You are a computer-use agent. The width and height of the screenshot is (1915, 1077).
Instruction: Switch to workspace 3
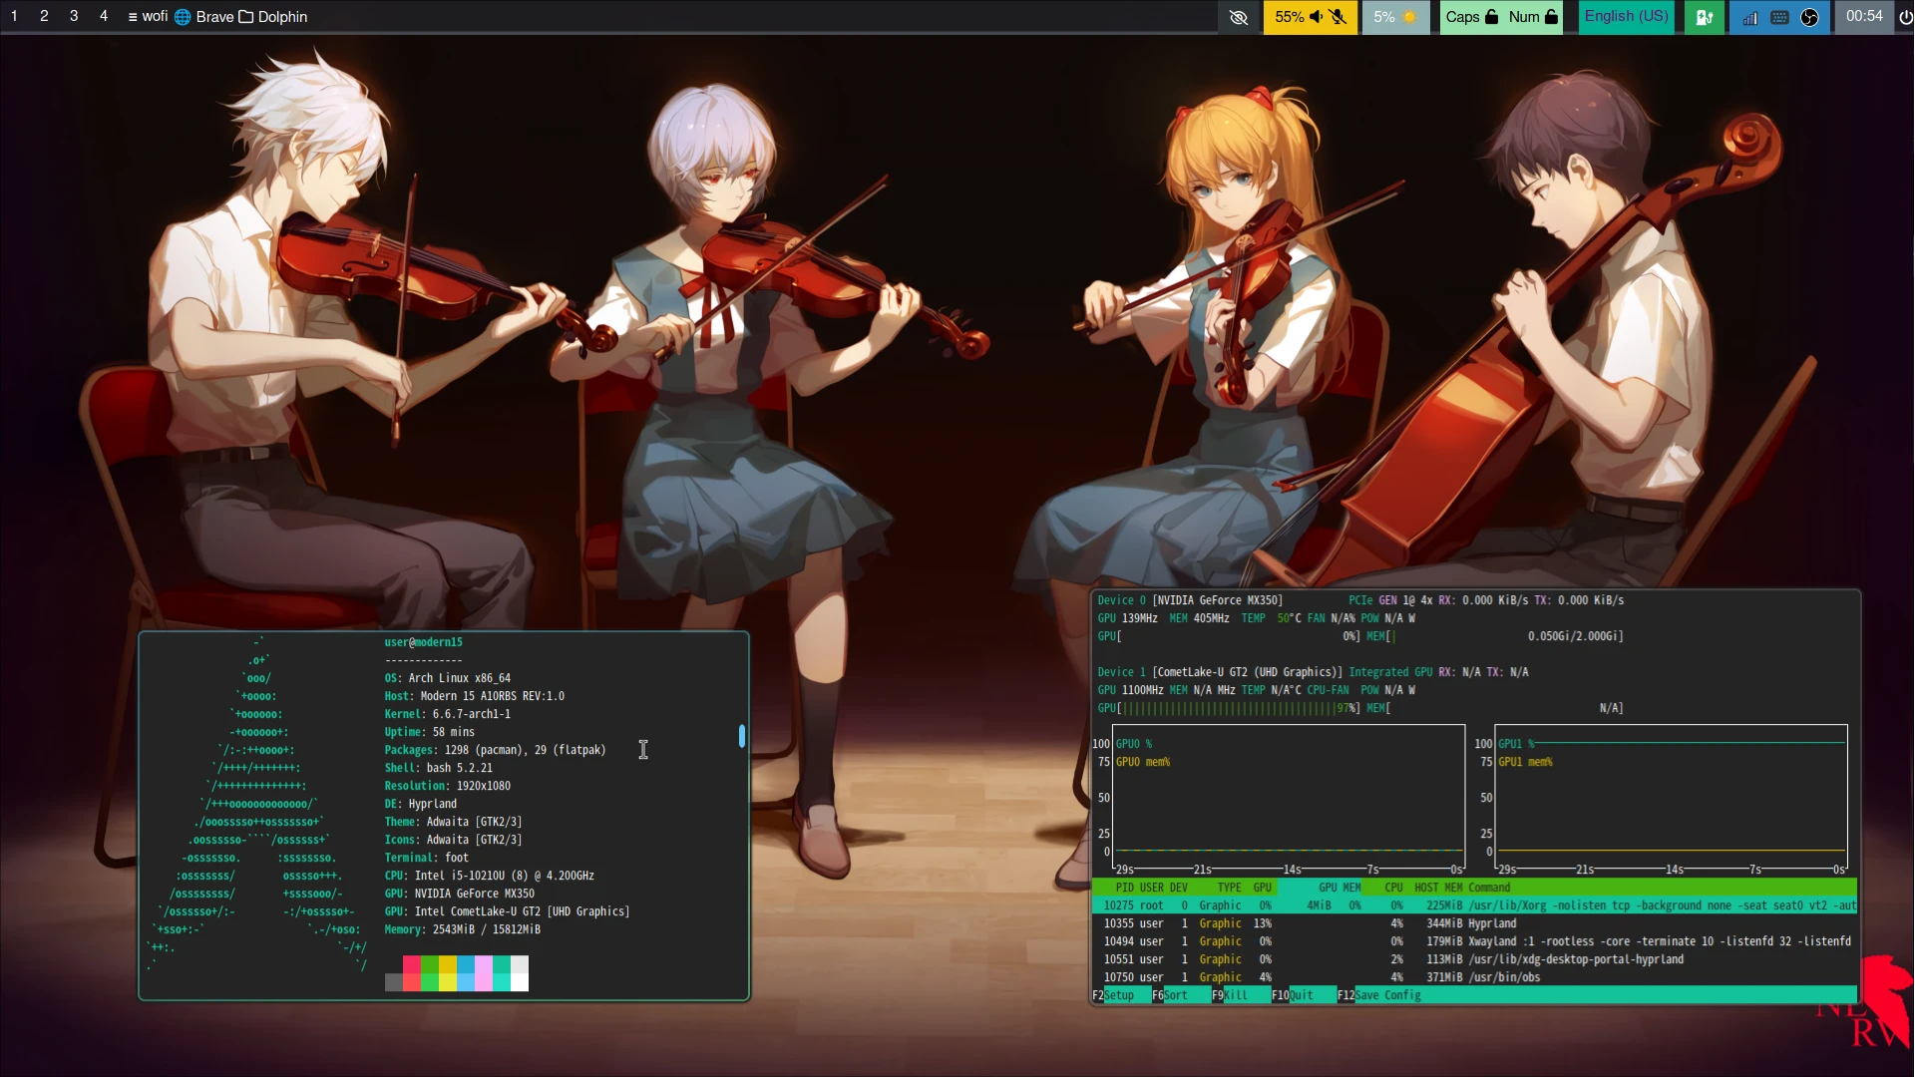[x=74, y=16]
